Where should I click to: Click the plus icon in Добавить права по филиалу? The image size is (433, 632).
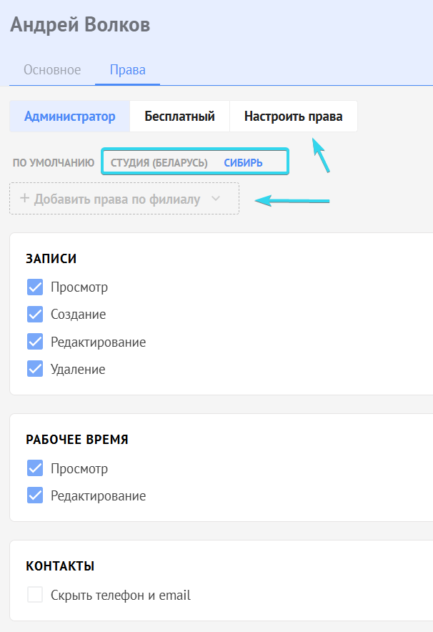pyautogui.click(x=24, y=198)
